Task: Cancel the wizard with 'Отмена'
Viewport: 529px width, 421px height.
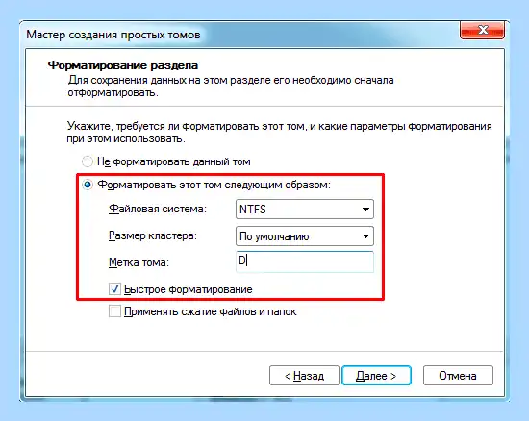Action: [x=458, y=376]
